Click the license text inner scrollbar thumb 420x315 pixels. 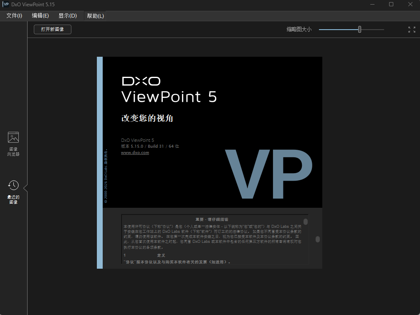[305, 222]
